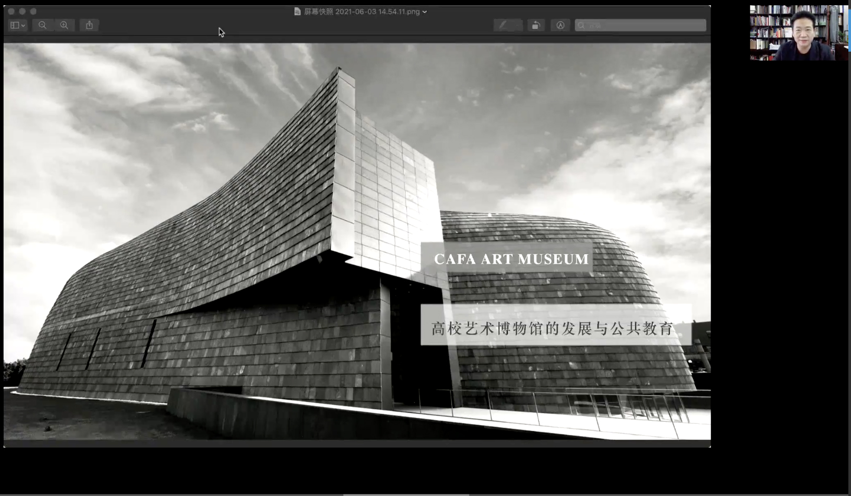Minimize the Preview window

pyautogui.click(x=22, y=11)
